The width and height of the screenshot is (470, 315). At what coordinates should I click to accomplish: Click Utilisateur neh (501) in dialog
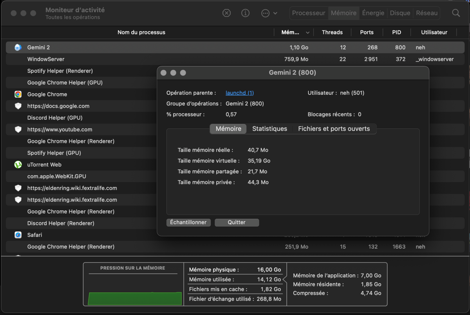coord(352,93)
